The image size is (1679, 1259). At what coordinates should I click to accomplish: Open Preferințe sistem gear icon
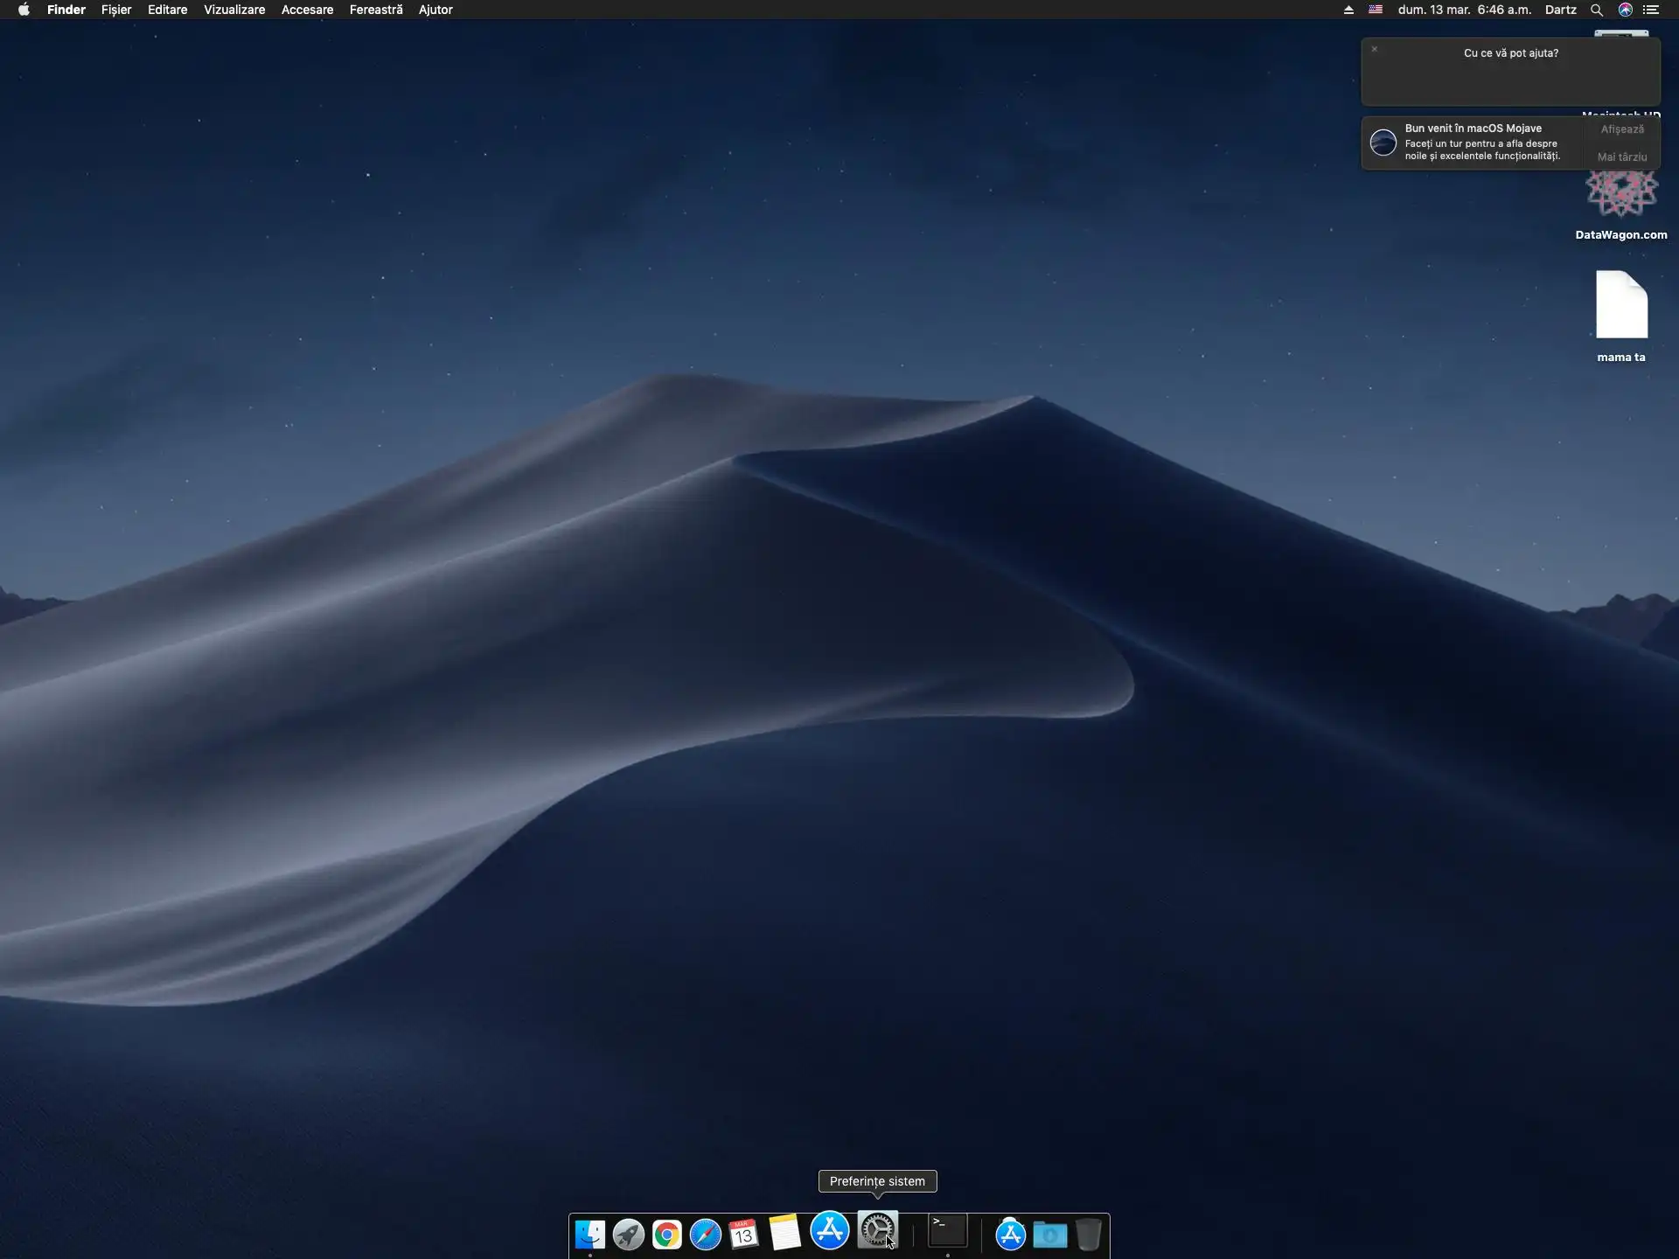click(876, 1230)
